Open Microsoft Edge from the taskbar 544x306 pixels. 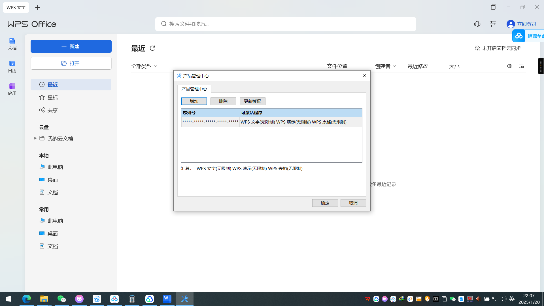pos(27,299)
